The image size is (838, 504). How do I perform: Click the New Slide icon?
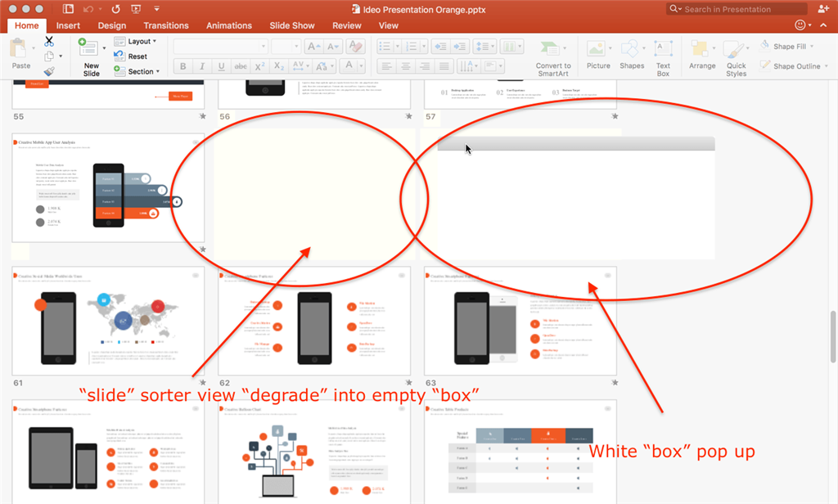(x=88, y=47)
